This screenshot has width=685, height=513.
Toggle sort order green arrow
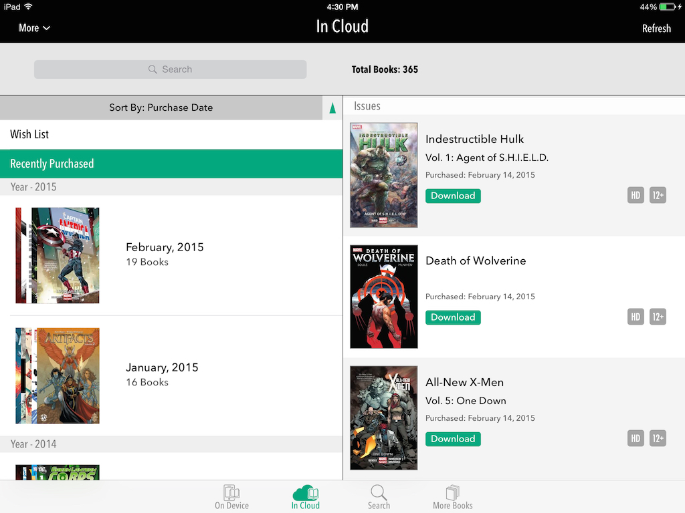pyautogui.click(x=332, y=108)
